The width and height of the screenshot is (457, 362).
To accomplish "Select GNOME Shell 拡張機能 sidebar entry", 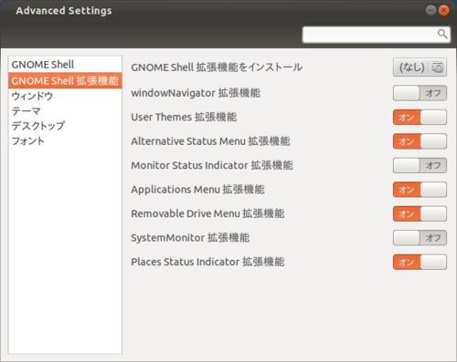I will coord(65,80).
